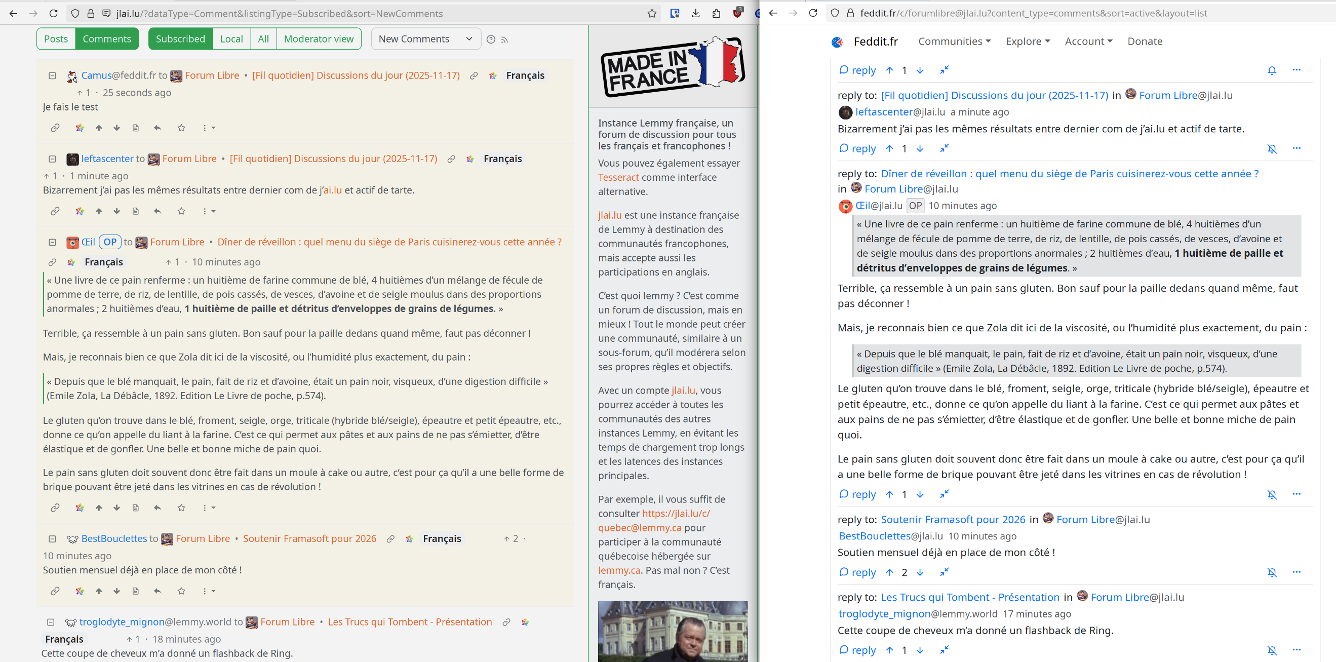Image resolution: width=1336 pixels, height=662 pixels.
Task: Open RSS feed icon next to sort selector
Action: click(x=504, y=40)
